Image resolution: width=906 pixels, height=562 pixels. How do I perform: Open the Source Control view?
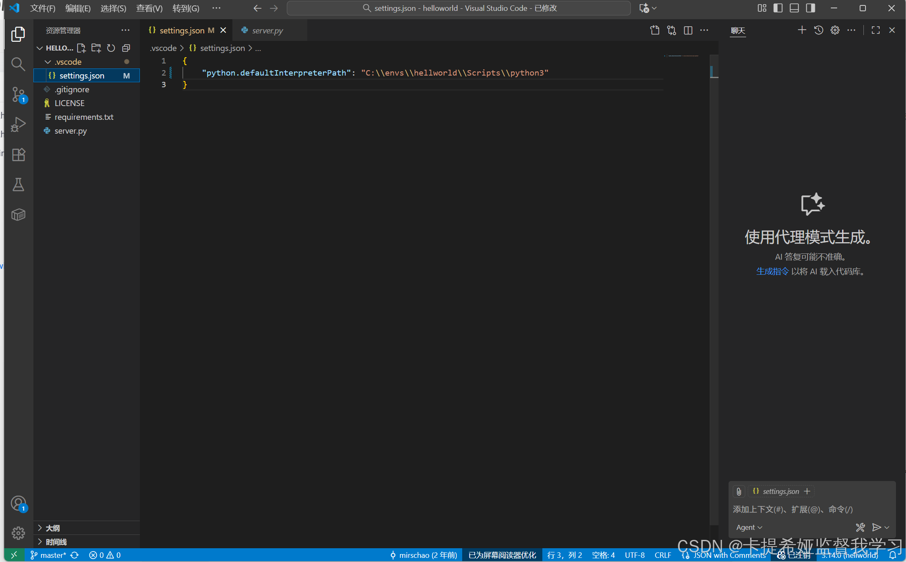(18, 94)
